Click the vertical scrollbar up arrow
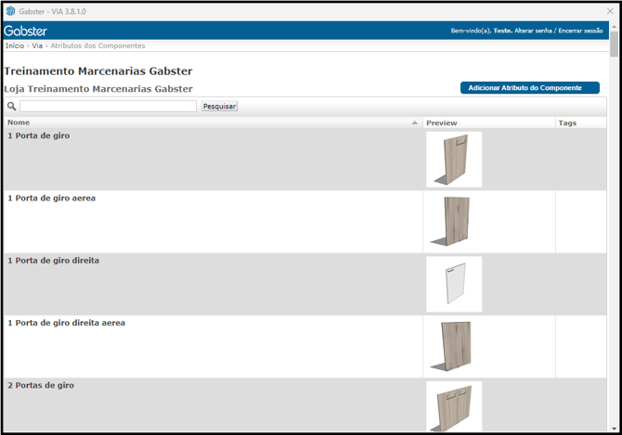 (615, 27)
